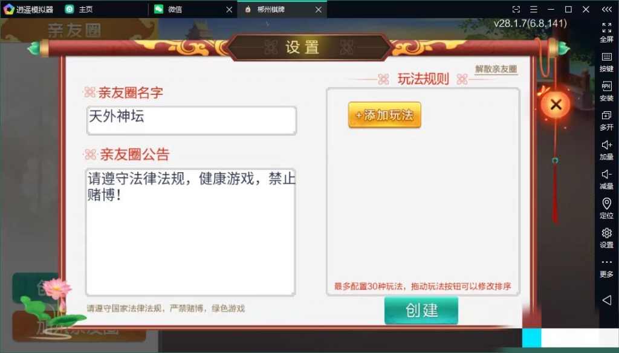
Task: Close the settings dialog with red lantern X
Action: (x=556, y=105)
